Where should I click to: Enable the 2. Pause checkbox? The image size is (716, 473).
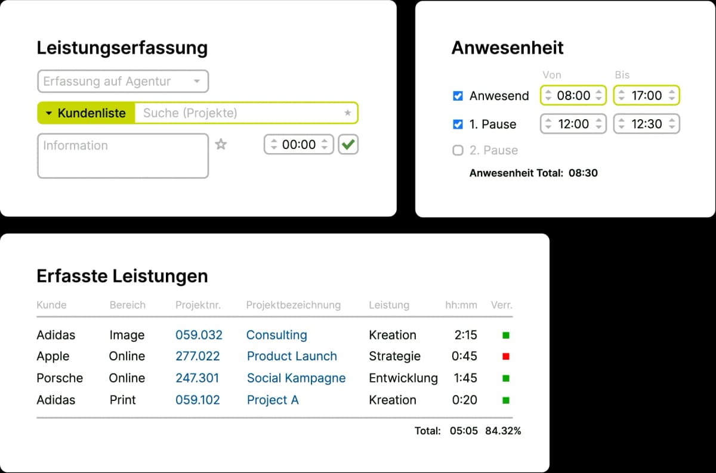pos(458,150)
